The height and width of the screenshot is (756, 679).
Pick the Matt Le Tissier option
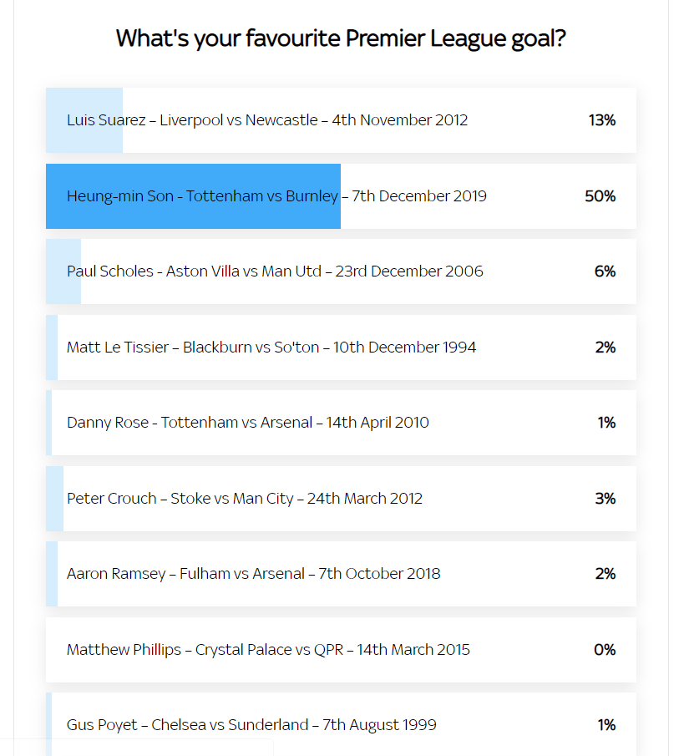pos(341,348)
